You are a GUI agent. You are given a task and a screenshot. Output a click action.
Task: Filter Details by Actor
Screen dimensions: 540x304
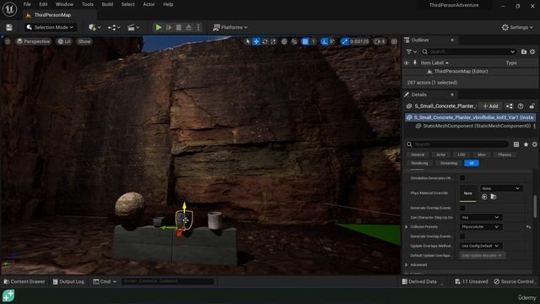click(440, 155)
